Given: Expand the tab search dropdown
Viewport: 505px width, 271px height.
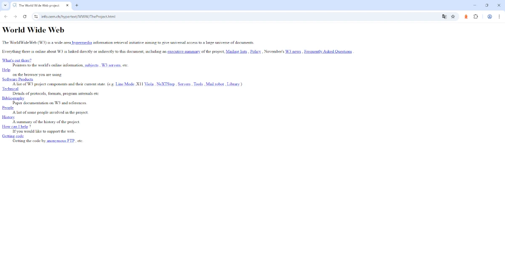Looking at the screenshot, I should coord(5,5).
